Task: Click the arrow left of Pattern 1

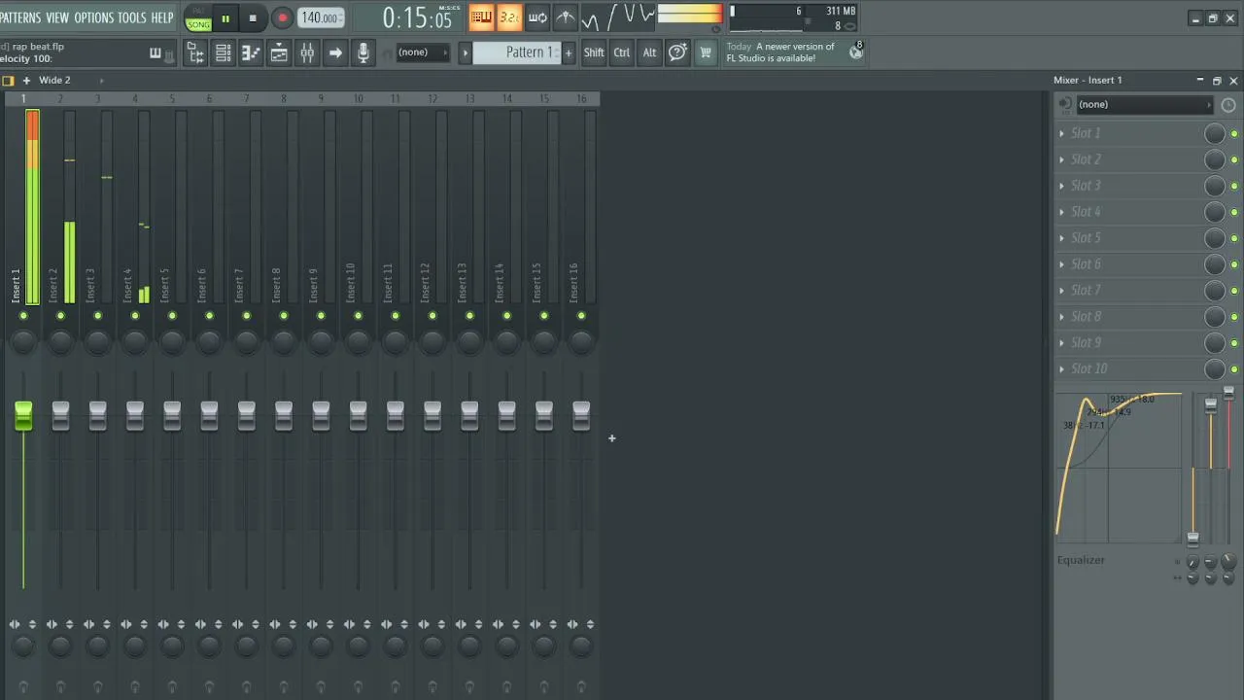Action: tap(465, 52)
